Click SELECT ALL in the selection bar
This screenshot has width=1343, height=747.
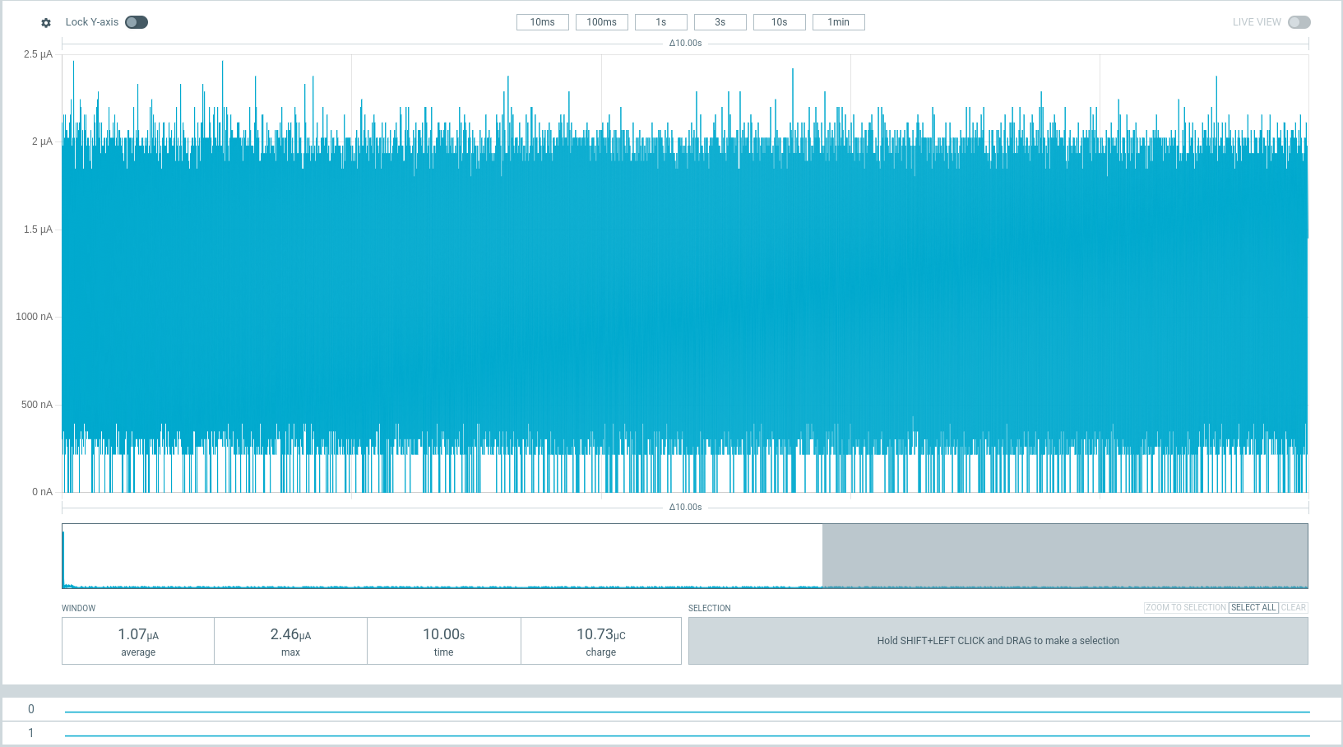(x=1253, y=607)
